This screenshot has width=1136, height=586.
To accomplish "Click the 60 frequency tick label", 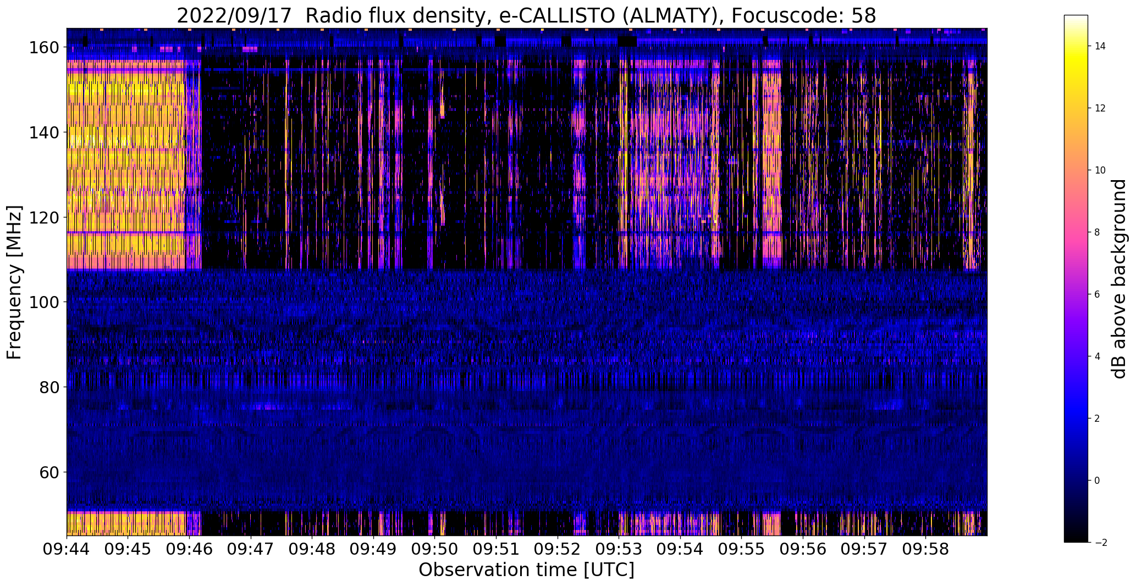I will [49, 472].
